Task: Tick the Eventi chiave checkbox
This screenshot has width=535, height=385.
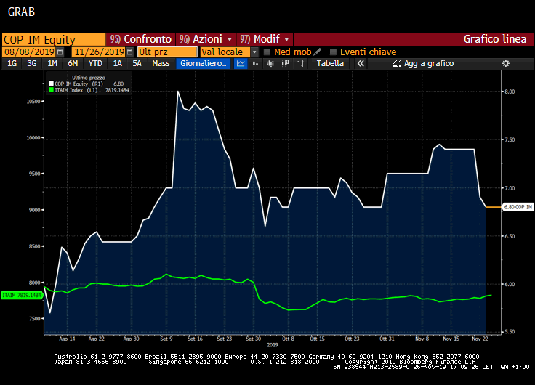Action: [x=334, y=52]
